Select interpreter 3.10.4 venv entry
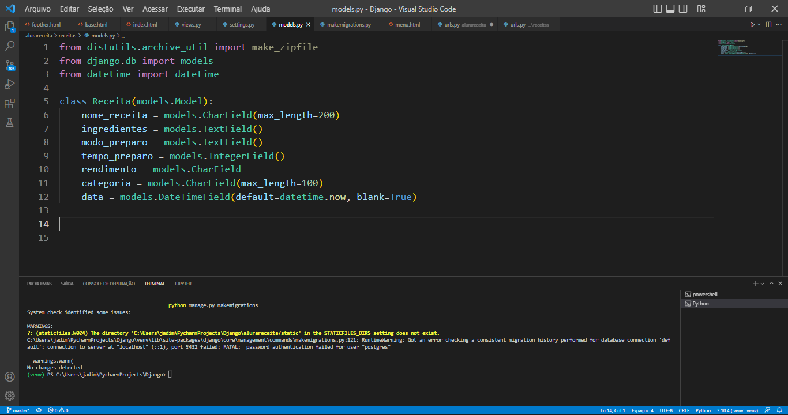Image resolution: width=788 pixels, height=415 pixels. click(737, 410)
